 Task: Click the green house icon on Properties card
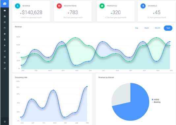pyautogui.click(x=102, y=6)
